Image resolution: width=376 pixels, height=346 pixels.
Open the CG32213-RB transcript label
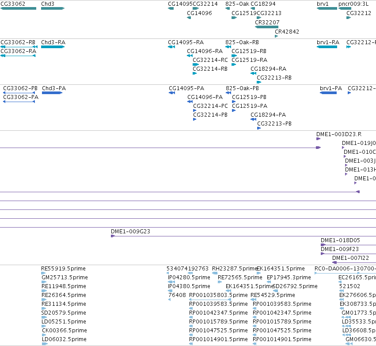pos(274,78)
